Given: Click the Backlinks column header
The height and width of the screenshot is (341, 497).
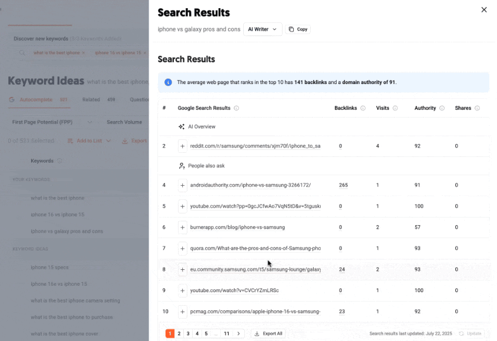Looking at the screenshot, I should click(345, 108).
